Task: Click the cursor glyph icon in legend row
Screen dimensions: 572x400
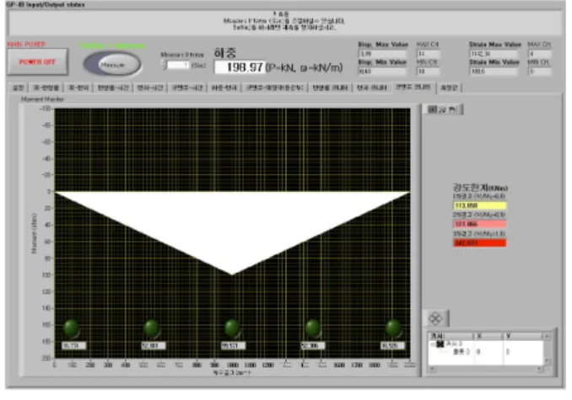Action: [x=440, y=344]
